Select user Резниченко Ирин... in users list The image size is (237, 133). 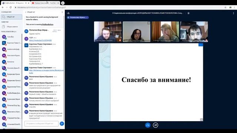[x=11, y=112]
